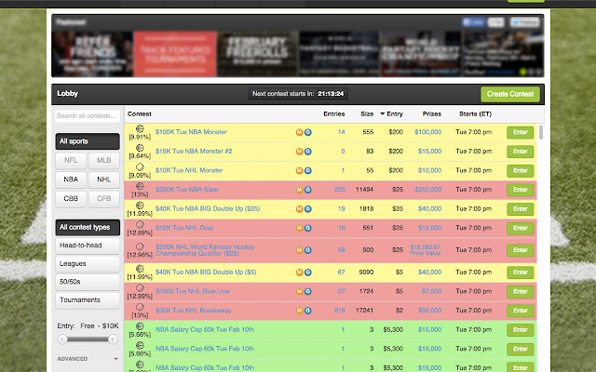Filter lobby by MLB
This screenshot has height=372, width=596.
[103, 160]
